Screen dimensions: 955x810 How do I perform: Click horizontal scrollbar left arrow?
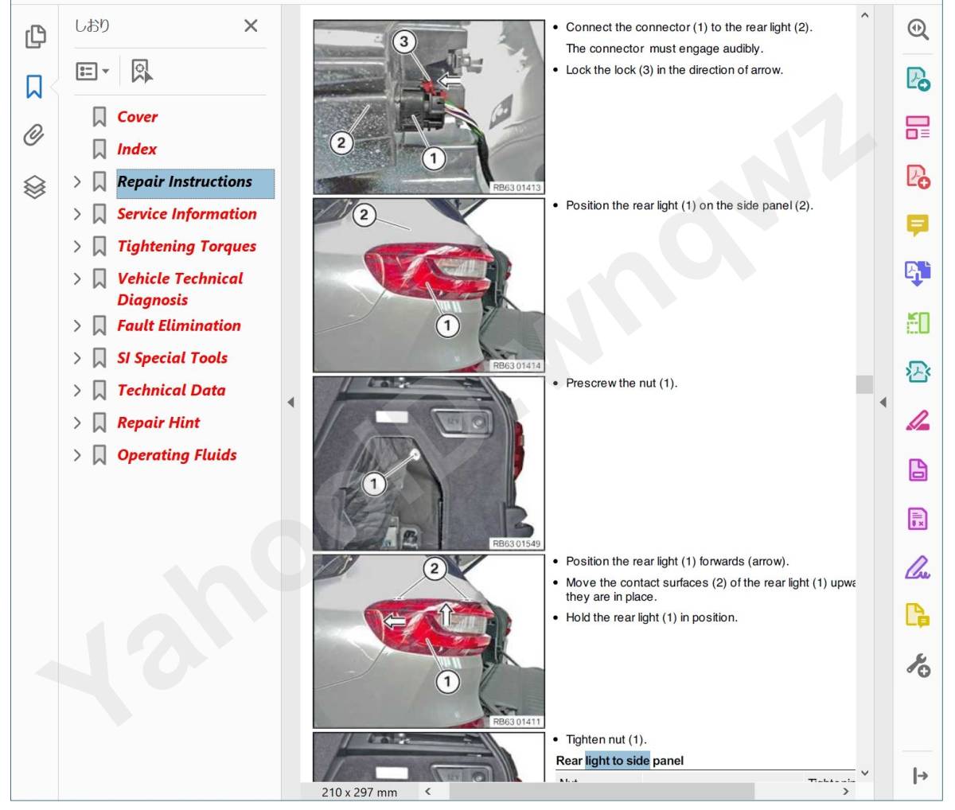click(427, 792)
